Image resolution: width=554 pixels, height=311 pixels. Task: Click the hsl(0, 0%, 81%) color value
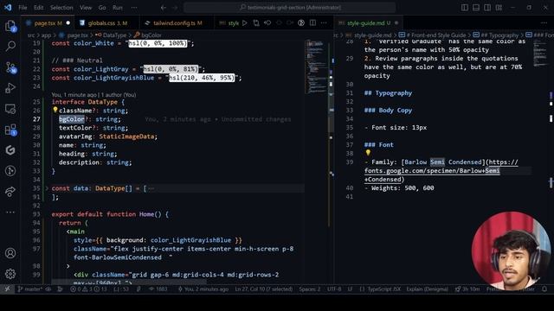pos(171,69)
